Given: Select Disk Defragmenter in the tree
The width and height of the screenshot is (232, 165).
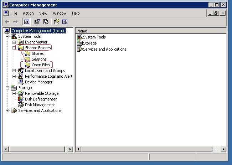Looking at the screenshot, I should point(40,99).
